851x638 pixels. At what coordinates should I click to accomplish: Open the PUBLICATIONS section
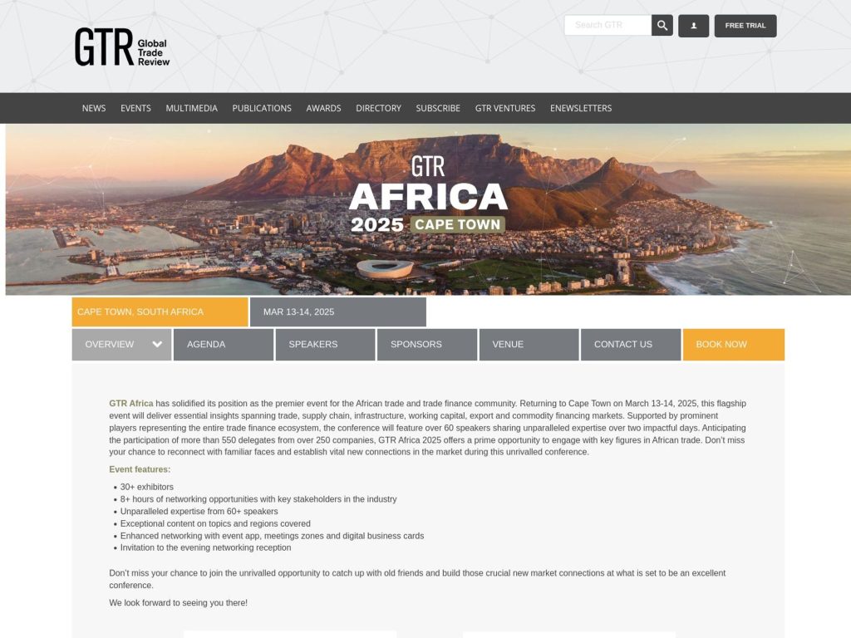tap(262, 108)
